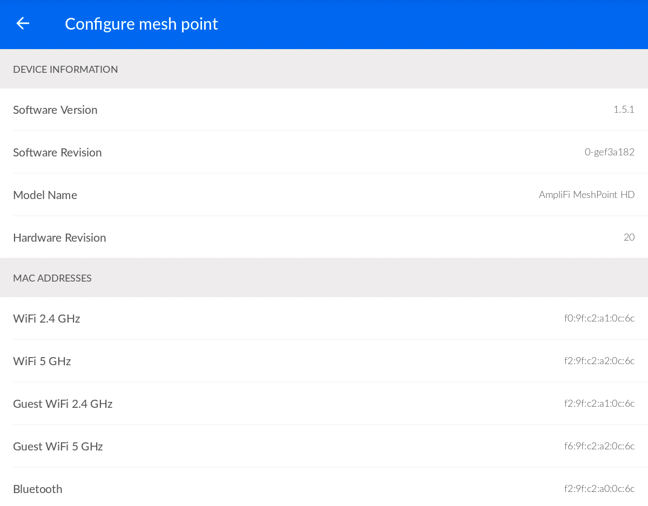Select the Bluetooth row label

point(38,489)
